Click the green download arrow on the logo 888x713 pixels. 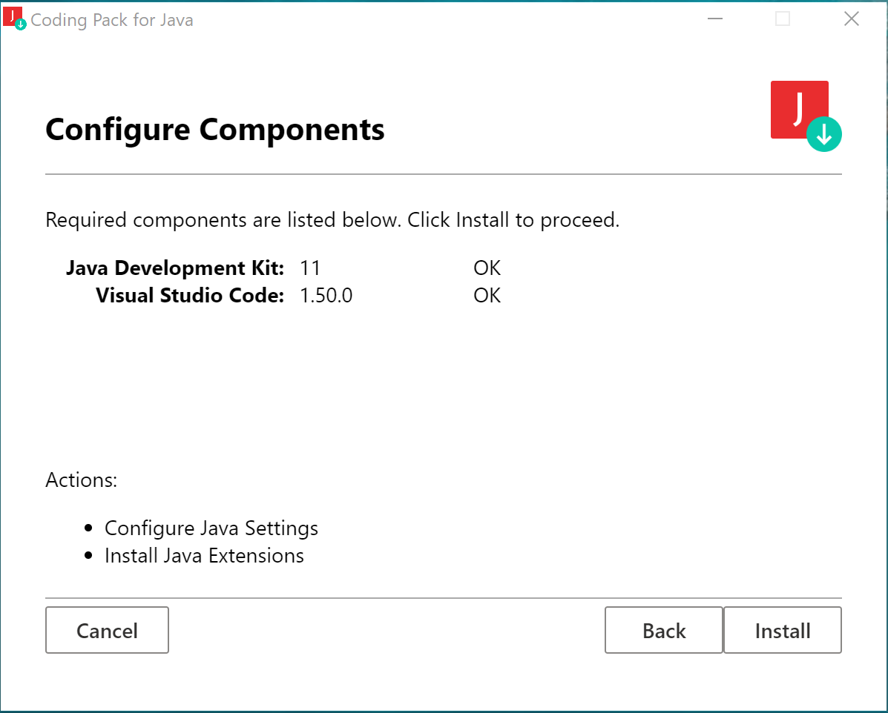823,135
